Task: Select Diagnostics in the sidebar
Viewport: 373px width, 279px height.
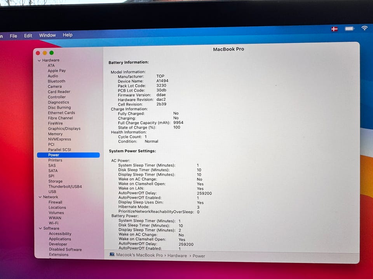Action: point(58,102)
